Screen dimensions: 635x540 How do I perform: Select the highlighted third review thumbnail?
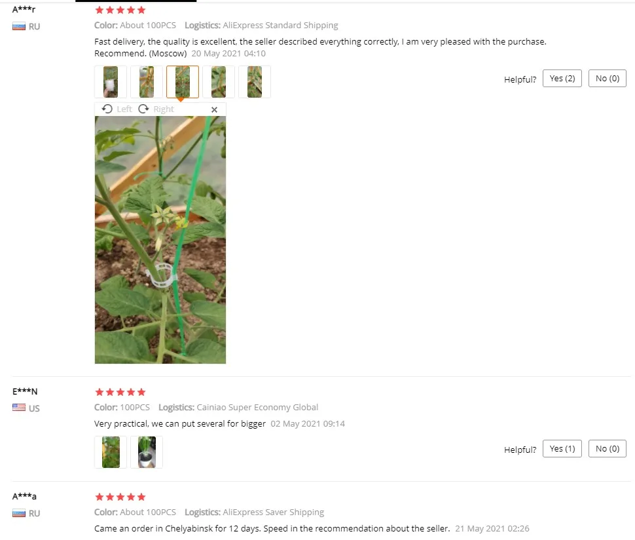[x=183, y=82]
